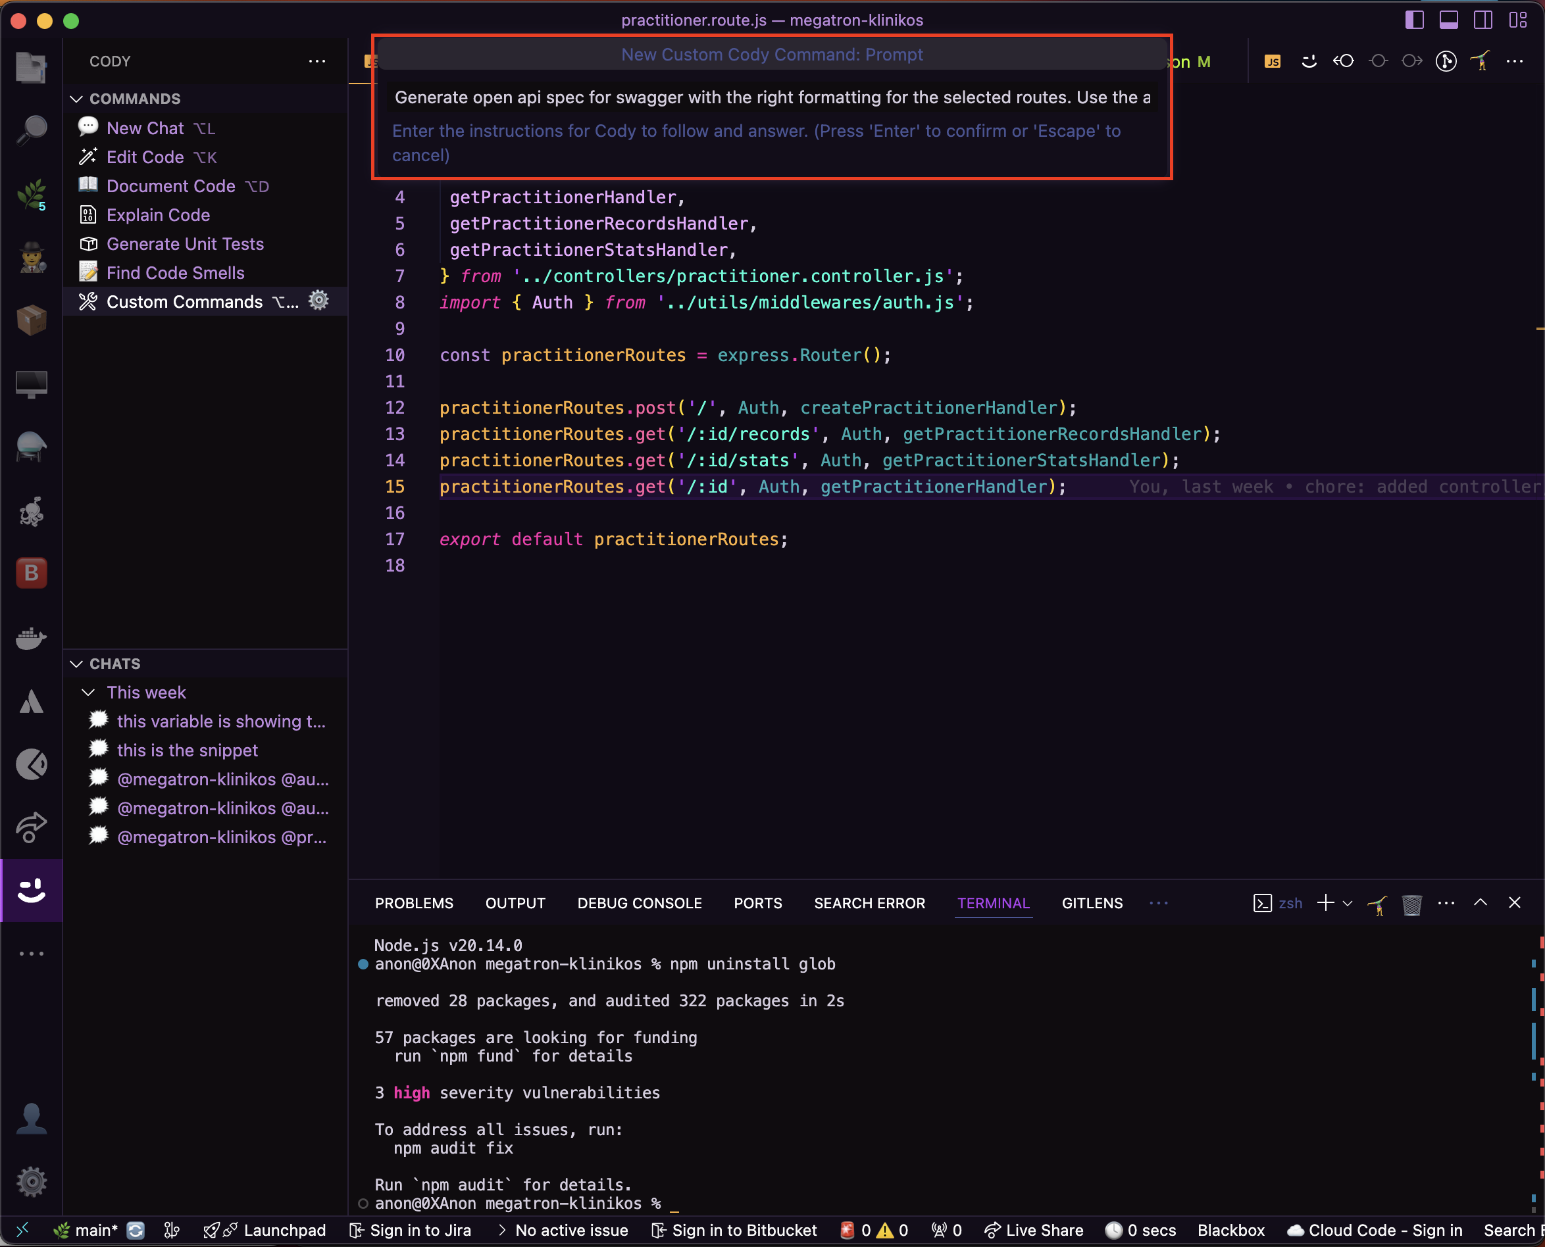This screenshot has width=1545, height=1247.
Task: Open errors and warnings count in status bar
Action: [x=874, y=1231]
